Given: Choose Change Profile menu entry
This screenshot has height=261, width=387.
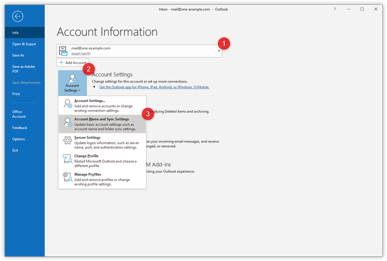Looking at the screenshot, I should [x=102, y=161].
